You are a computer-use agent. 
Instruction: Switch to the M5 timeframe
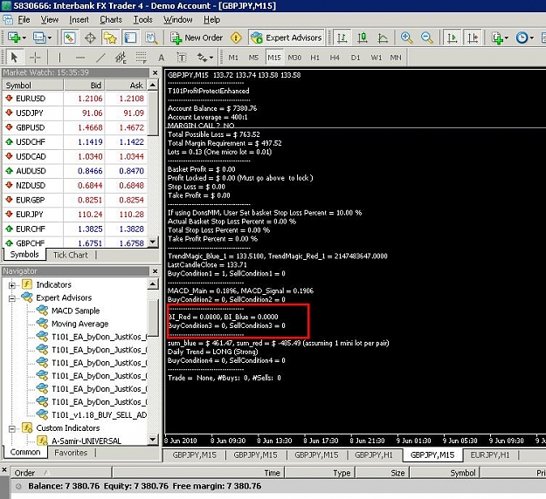point(253,58)
